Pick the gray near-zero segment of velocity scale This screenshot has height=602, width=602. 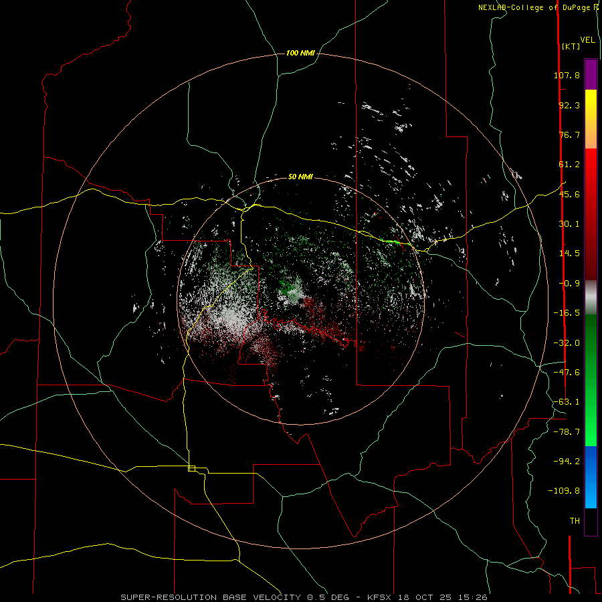591,298
